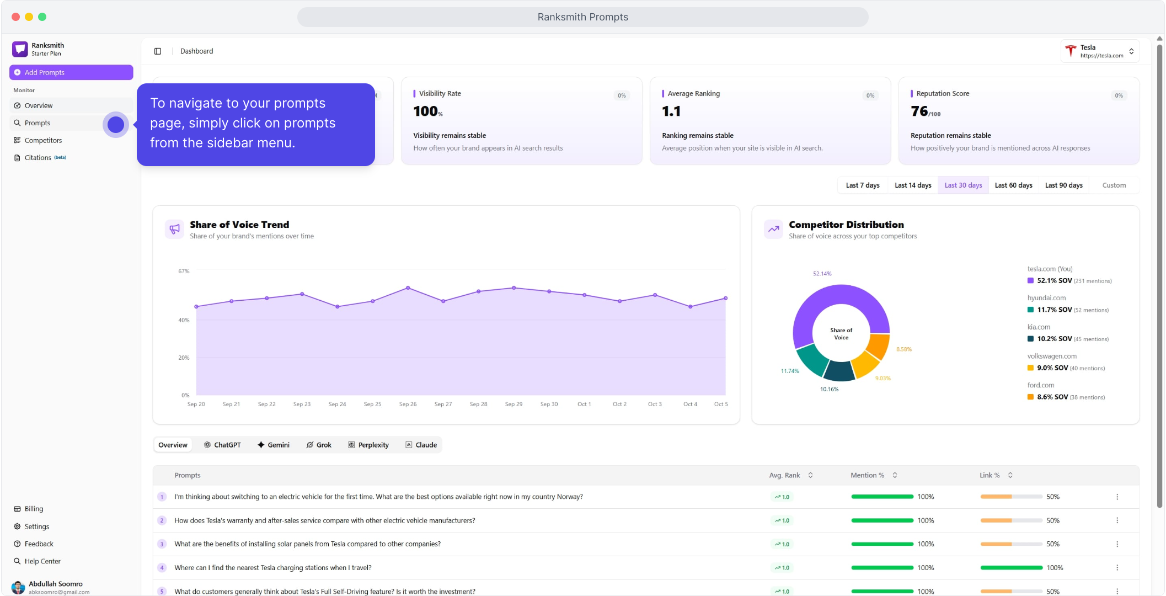Open the Help Center search icon
The width and height of the screenshot is (1166, 596).
point(18,561)
